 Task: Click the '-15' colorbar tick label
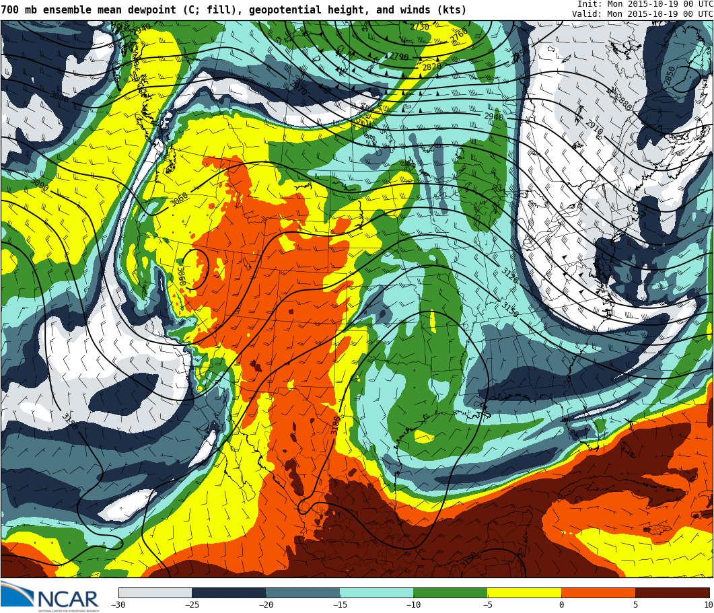click(340, 605)
